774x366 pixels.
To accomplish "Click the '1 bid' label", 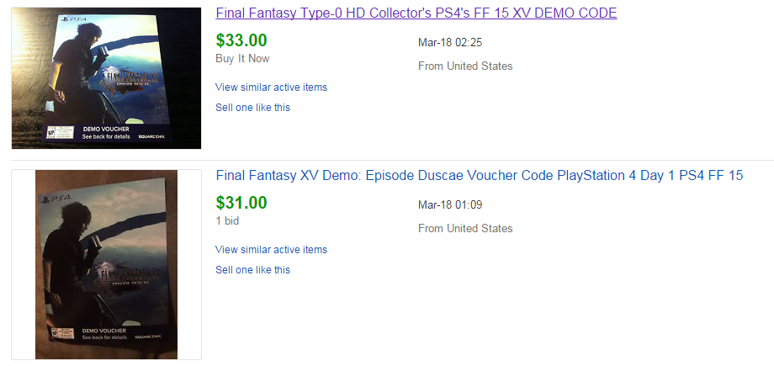I will [230, 221].
